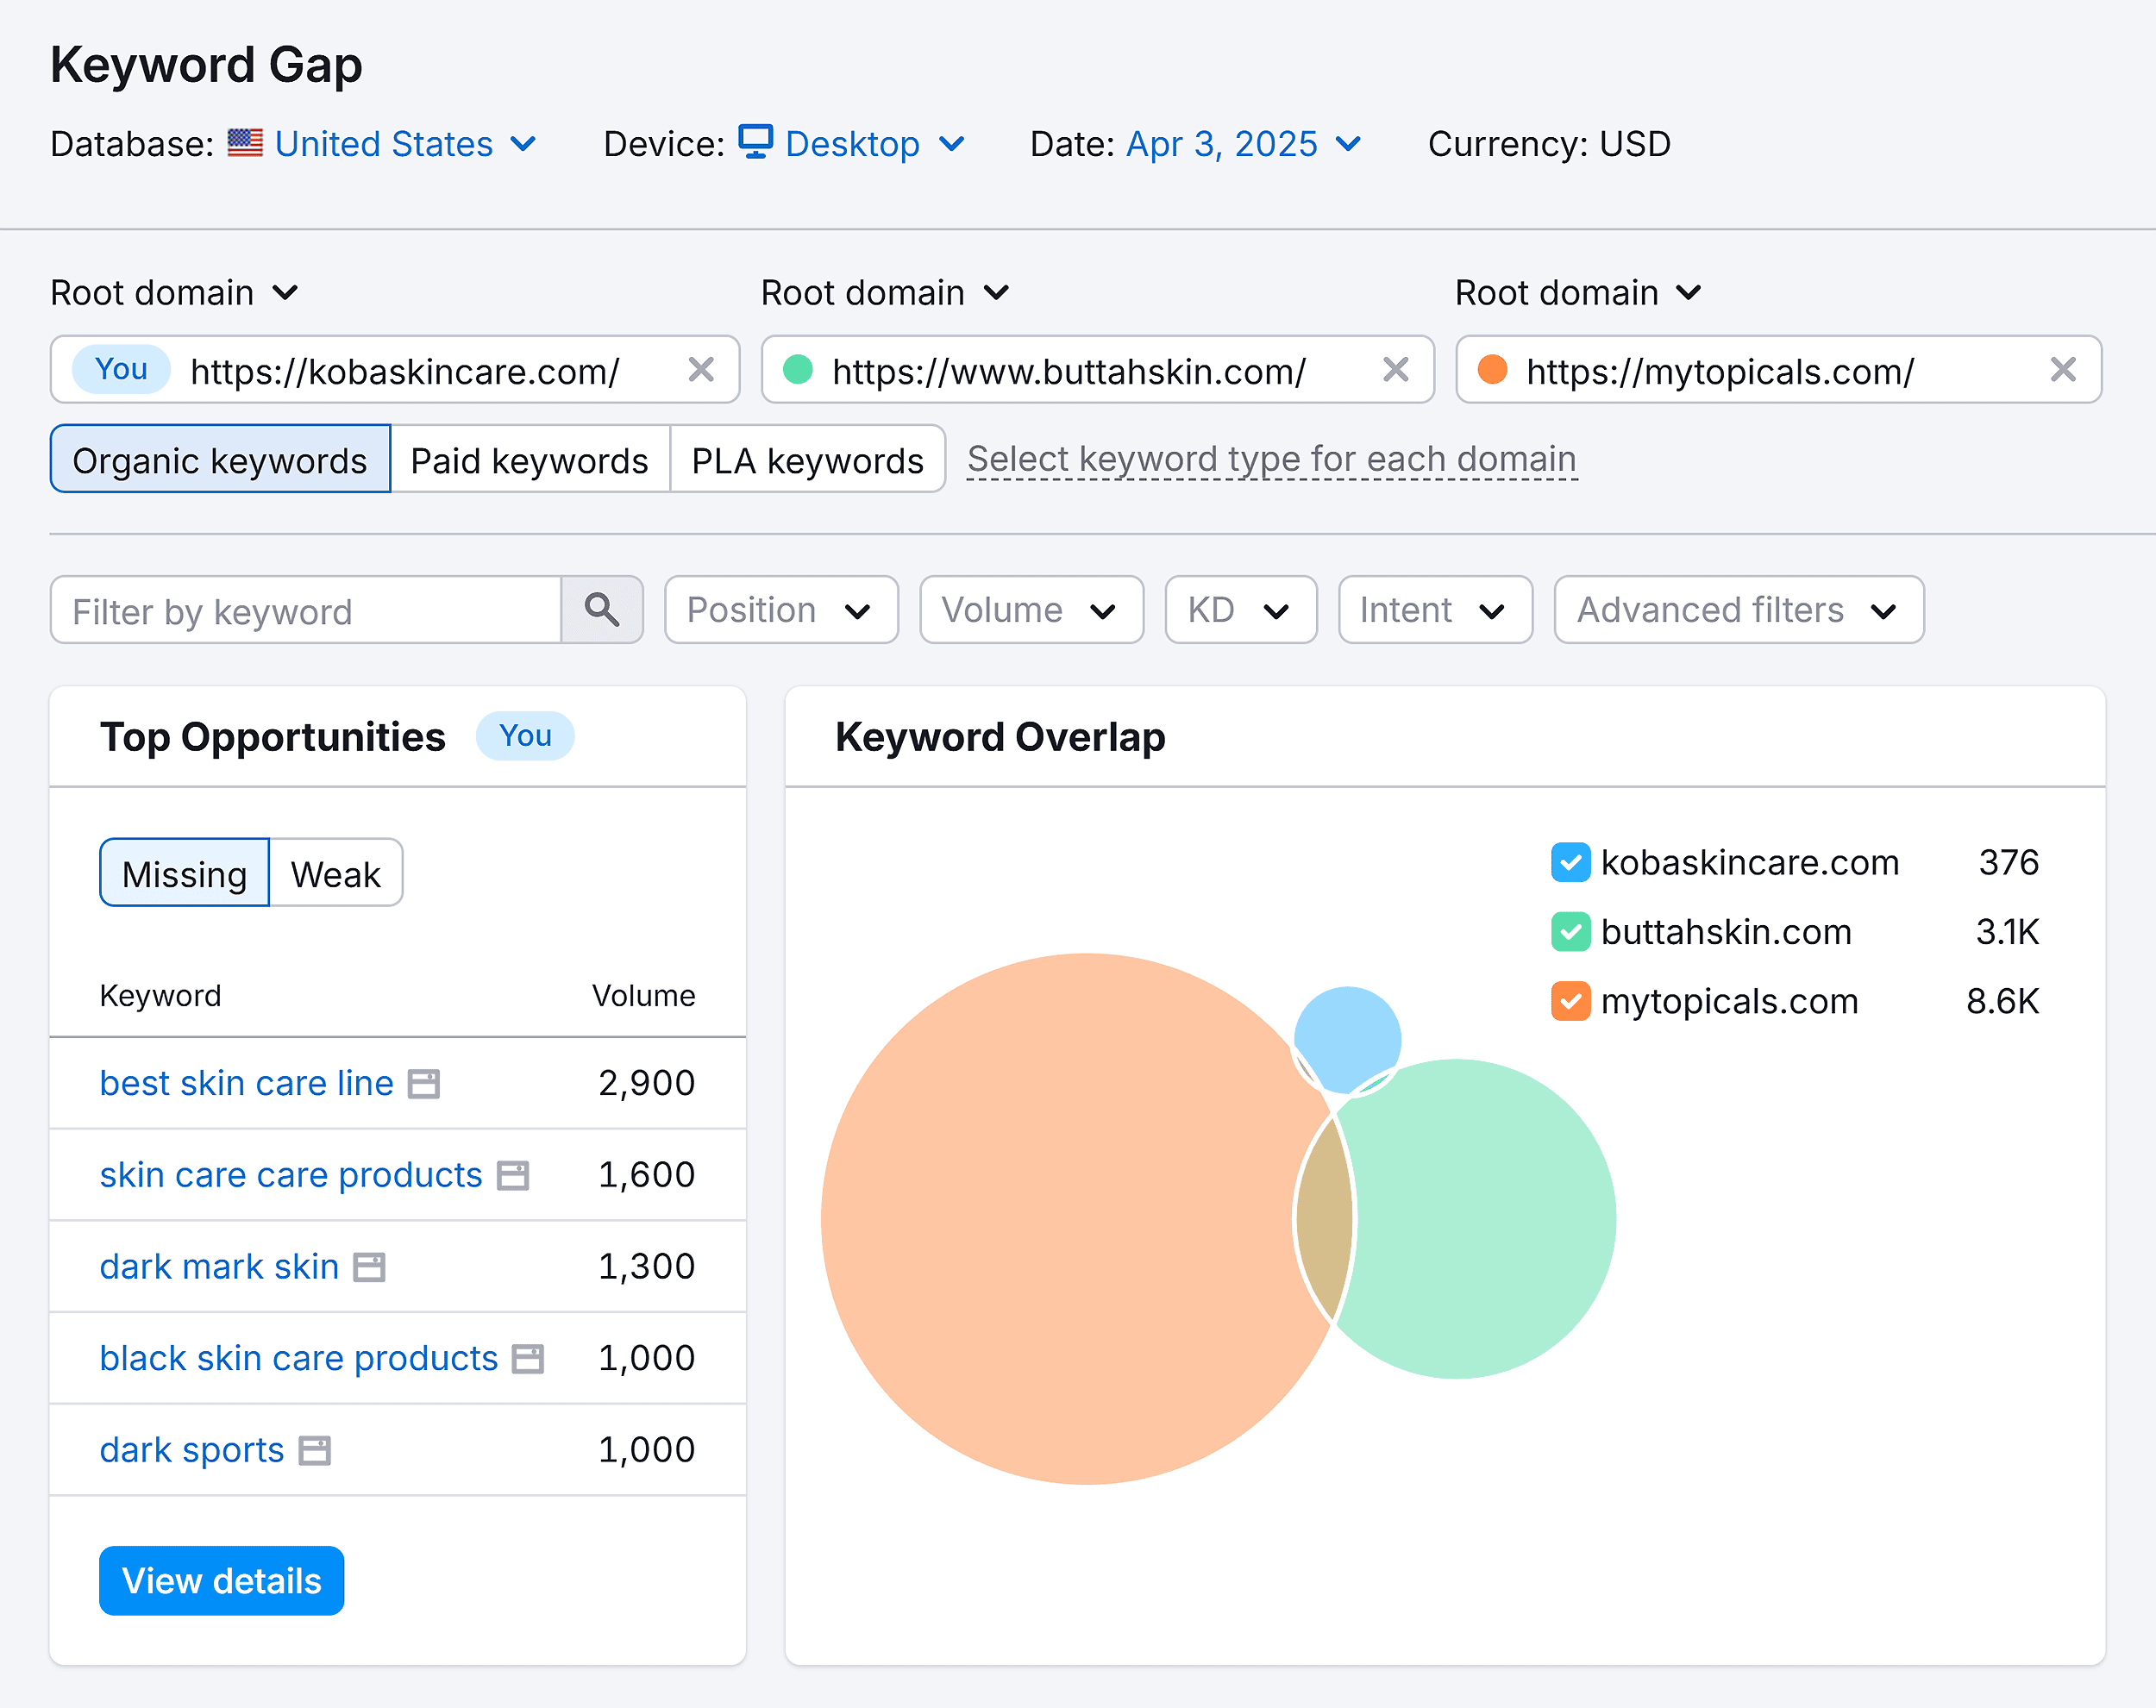
Task: Expand the Root domain dropdown above kobaskincare
Action: (174, 293)
